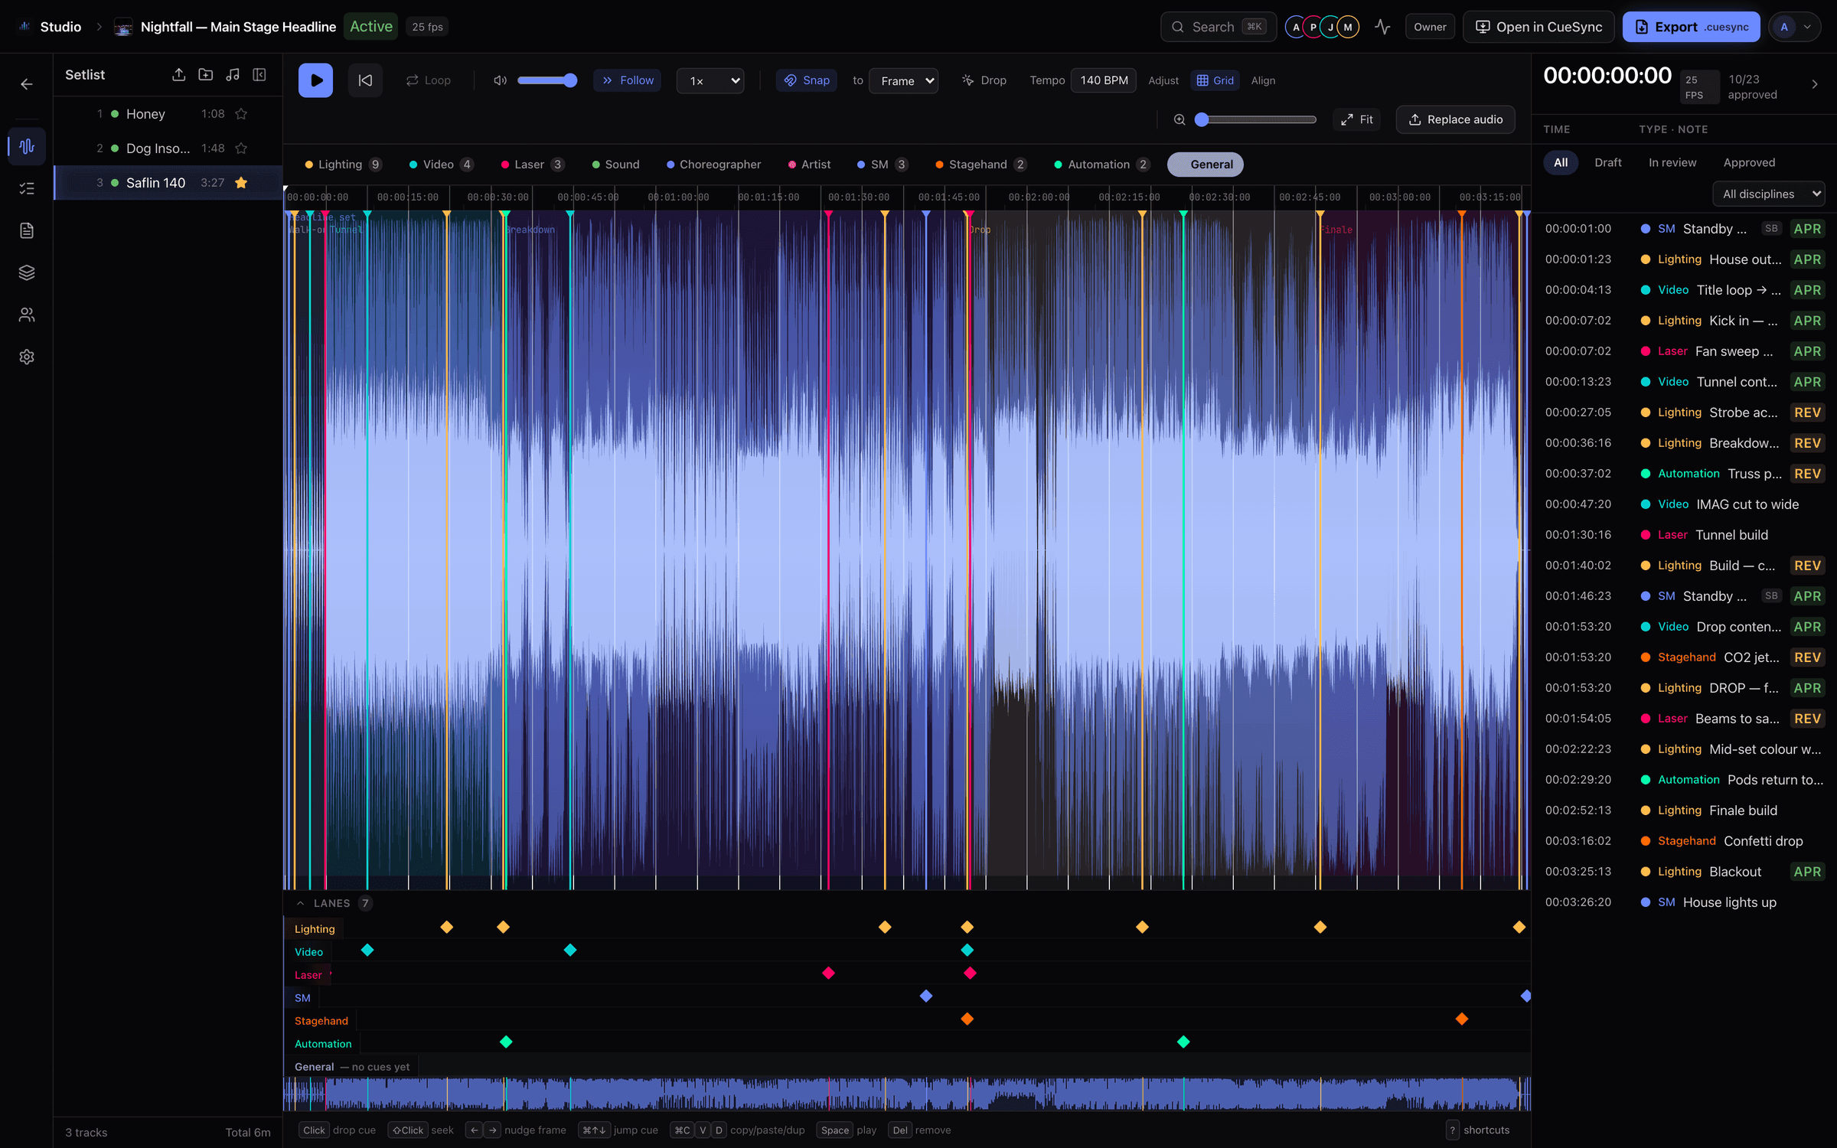This screenshot has height=1148, width=1837.
Task: Collapse the Setlist panel with sidebar icon
Action: (x=259, y=74)
